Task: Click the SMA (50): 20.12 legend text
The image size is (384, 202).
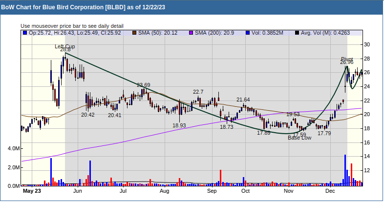Action: (x=158, y=33)
